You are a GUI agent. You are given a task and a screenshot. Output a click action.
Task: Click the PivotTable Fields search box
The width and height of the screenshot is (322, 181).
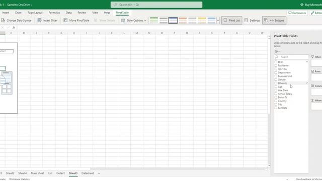click(x=291, y=57)
